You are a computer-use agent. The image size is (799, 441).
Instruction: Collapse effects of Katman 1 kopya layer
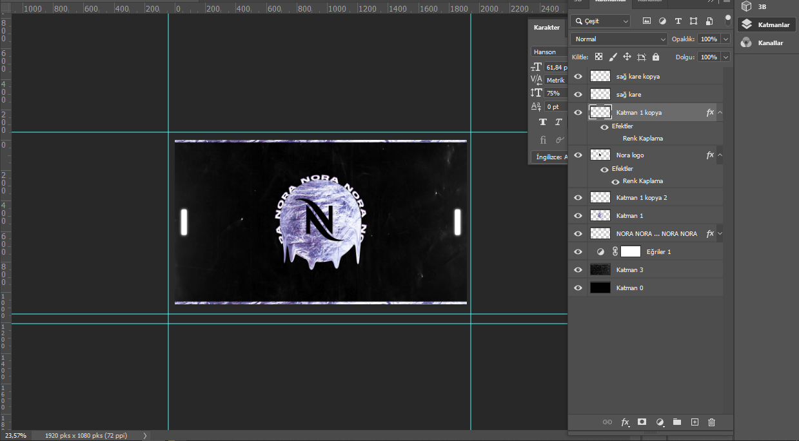pos(720,112)
